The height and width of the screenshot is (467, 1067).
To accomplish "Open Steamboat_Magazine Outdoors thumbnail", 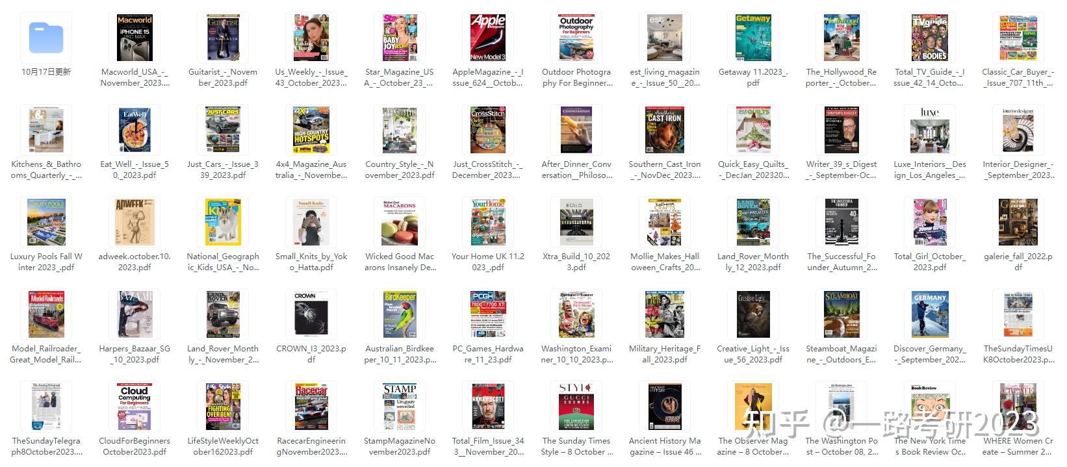I will (x=842, y=314).
